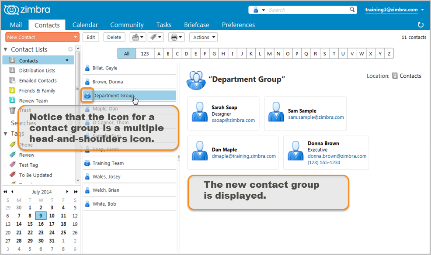Click the Department Group group icon
This screenshot has width=431, height=255.
87,96
